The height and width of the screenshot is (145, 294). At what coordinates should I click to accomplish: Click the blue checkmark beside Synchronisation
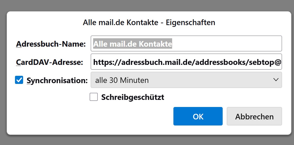click(x=19, y=80)
